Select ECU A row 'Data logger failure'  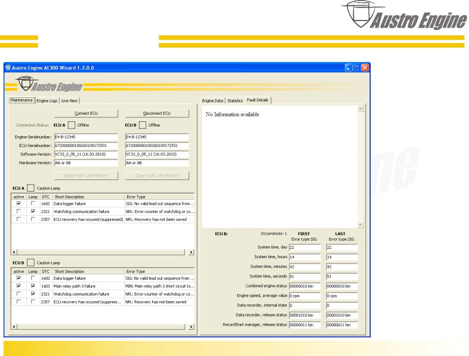pyautogui.click(x=103, y=203)
